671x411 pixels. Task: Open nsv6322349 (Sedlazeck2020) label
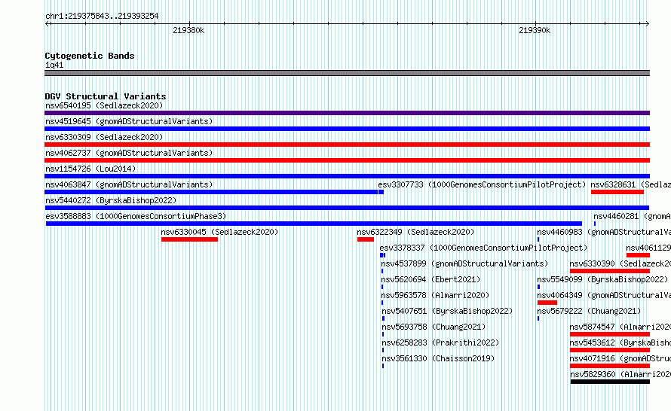(415, 232)
